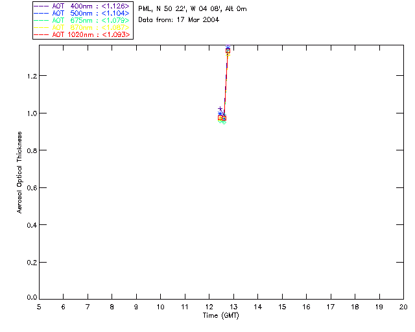The height and width of the screenshot is (332, 415).
Task: Click the AOT 1020nm legend entry
Action: pos(82,34)
